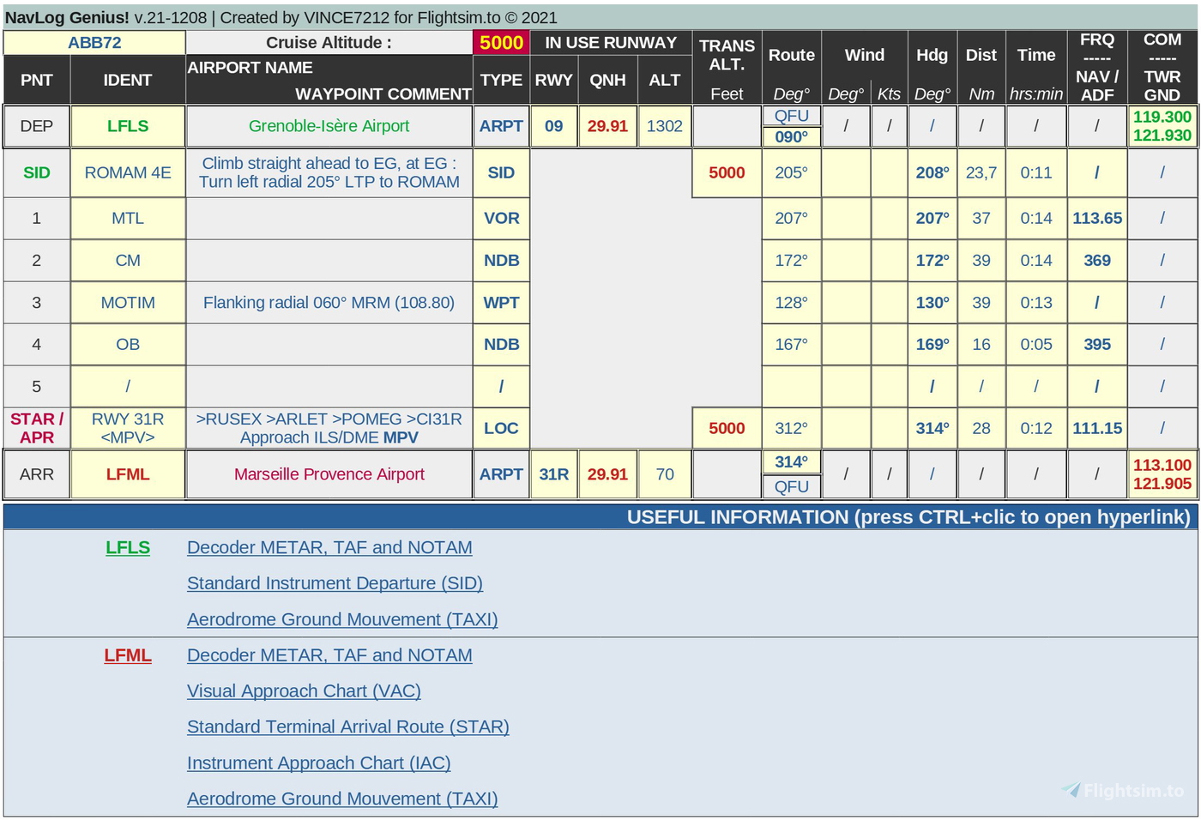Select the 113.65 VOR frequency cell

coord(1096,218)
